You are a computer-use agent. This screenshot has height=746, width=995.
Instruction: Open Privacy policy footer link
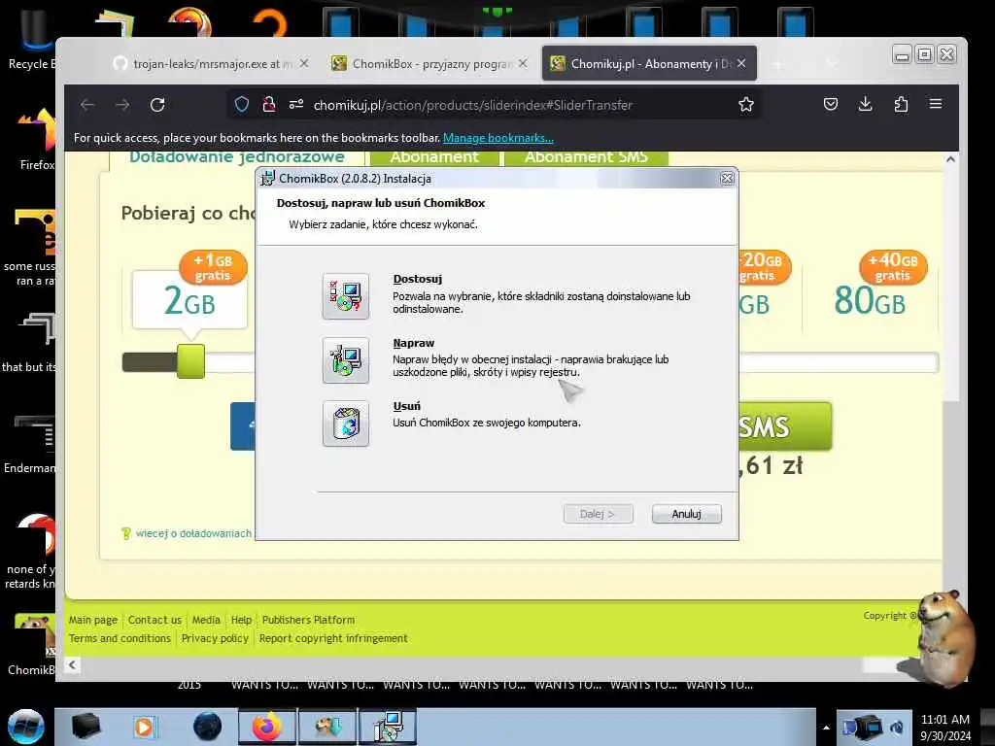pos(215,638)
